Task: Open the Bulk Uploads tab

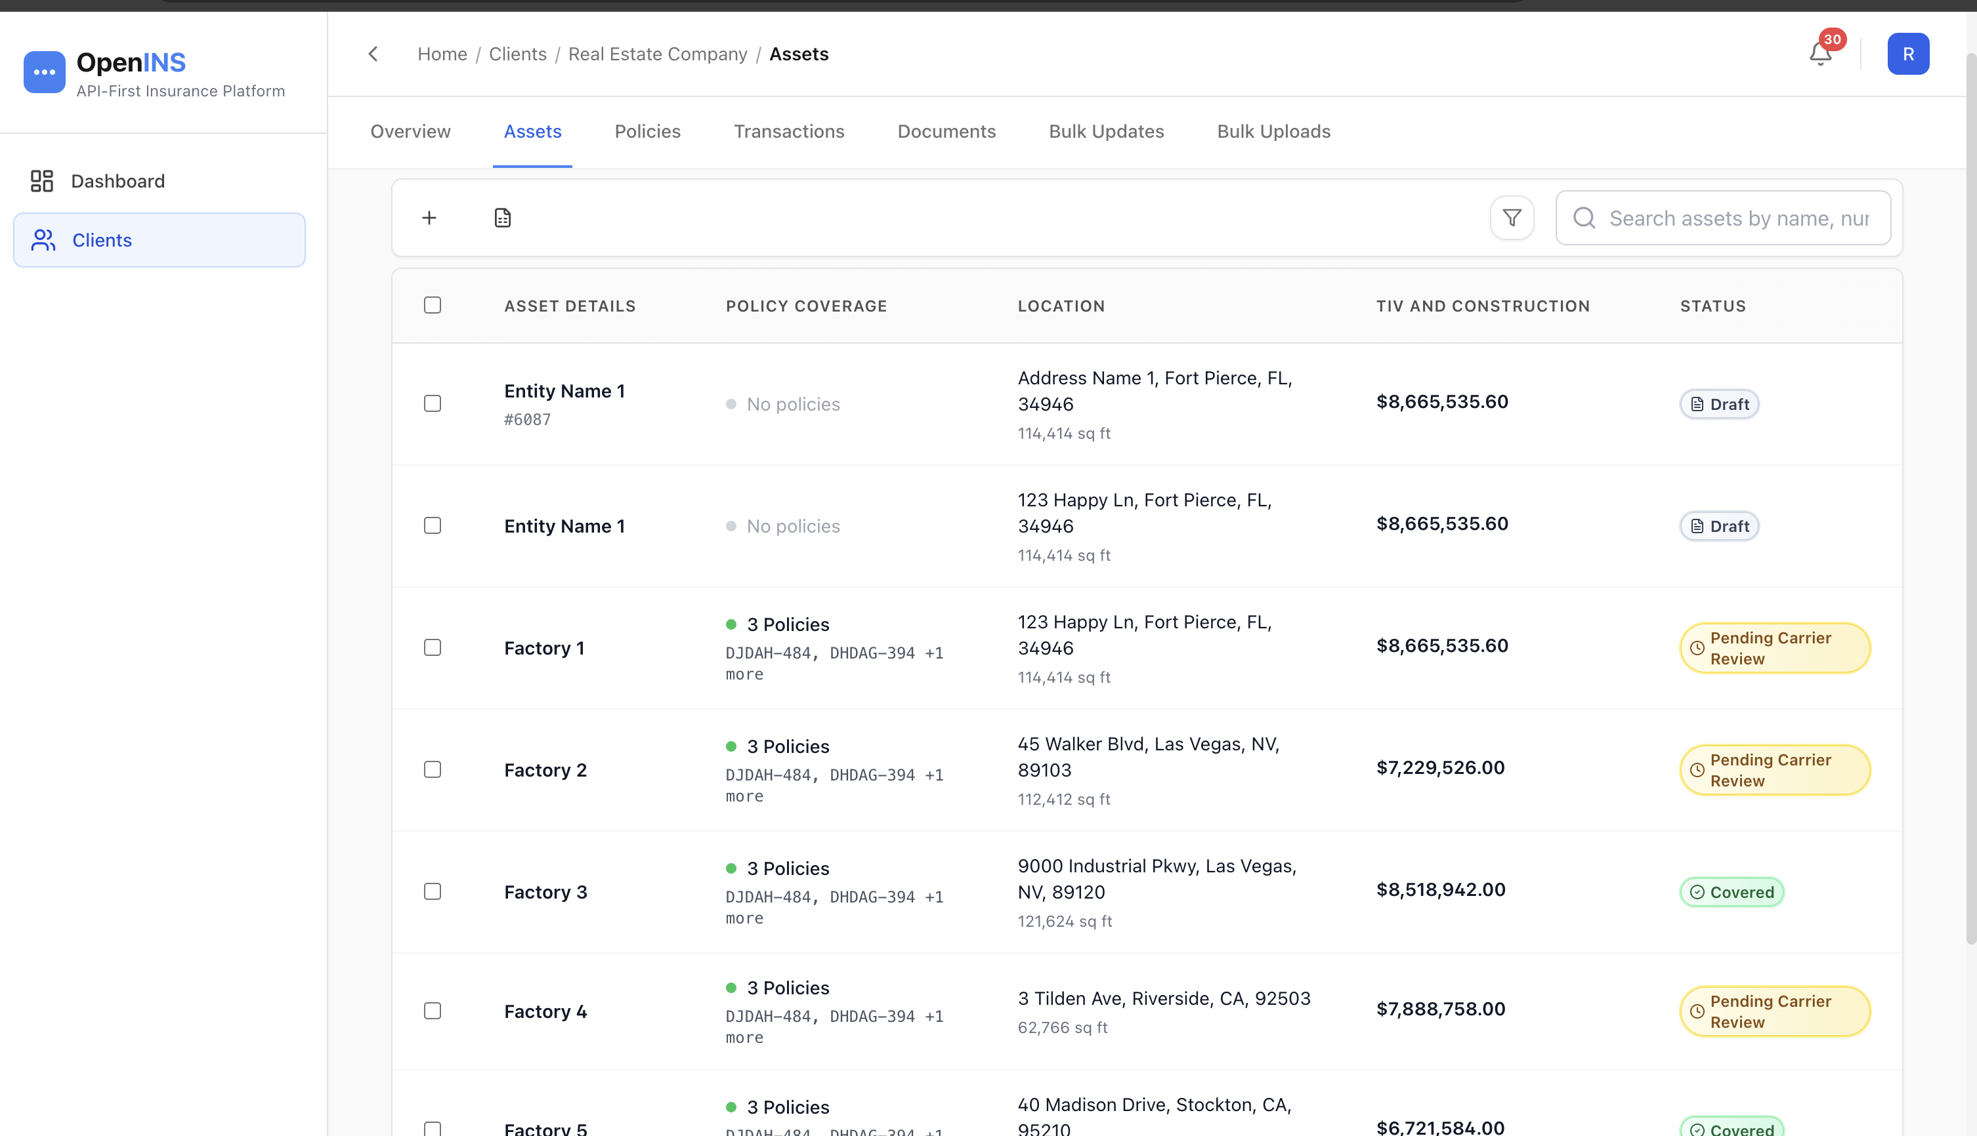Action: tap(1273, 131)
